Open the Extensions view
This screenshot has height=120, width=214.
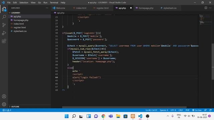tap(4, 41)
